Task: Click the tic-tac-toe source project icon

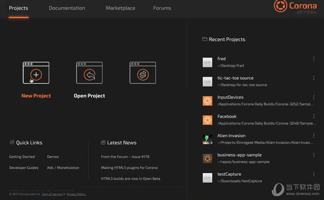Action: click(x=207, y=81)
